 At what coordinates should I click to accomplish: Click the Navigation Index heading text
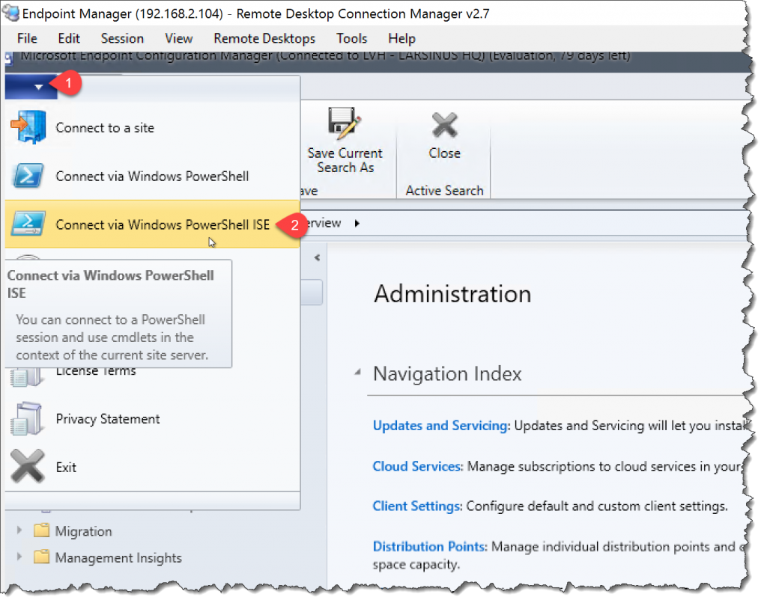tap(448, 374)
